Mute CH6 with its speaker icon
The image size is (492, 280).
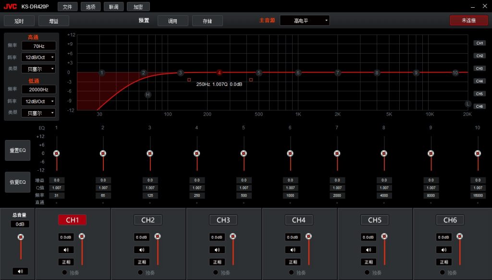(x=443, y=250)
